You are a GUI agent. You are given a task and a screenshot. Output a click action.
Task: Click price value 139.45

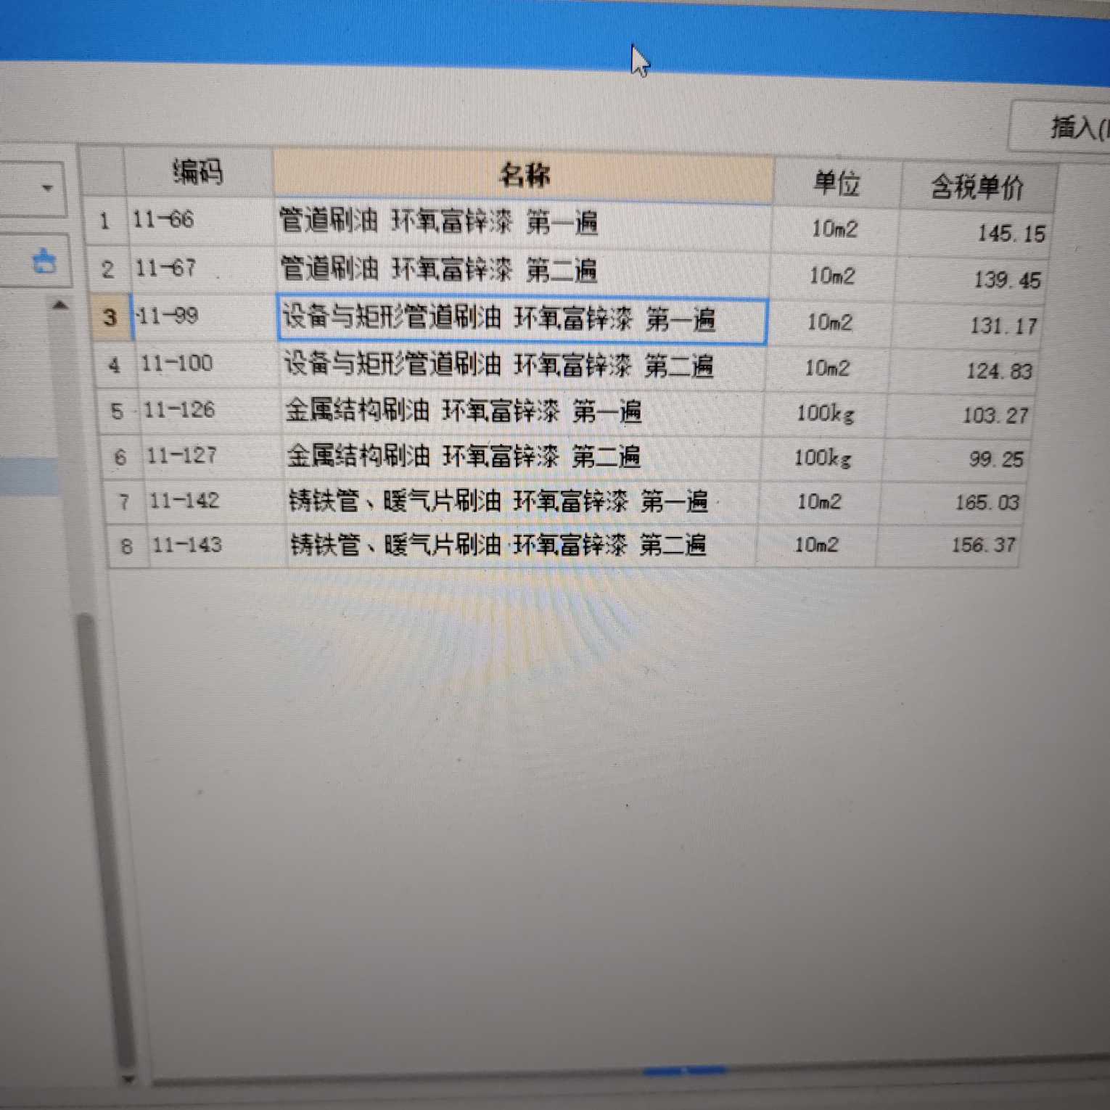tap(1007, 280)
